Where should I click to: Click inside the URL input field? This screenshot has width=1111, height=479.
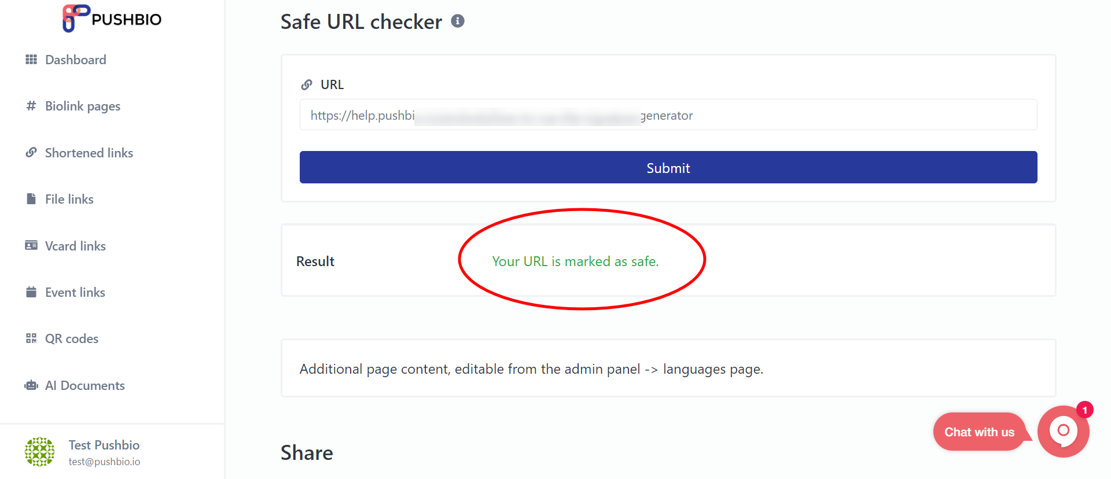[x=668, y=115]
